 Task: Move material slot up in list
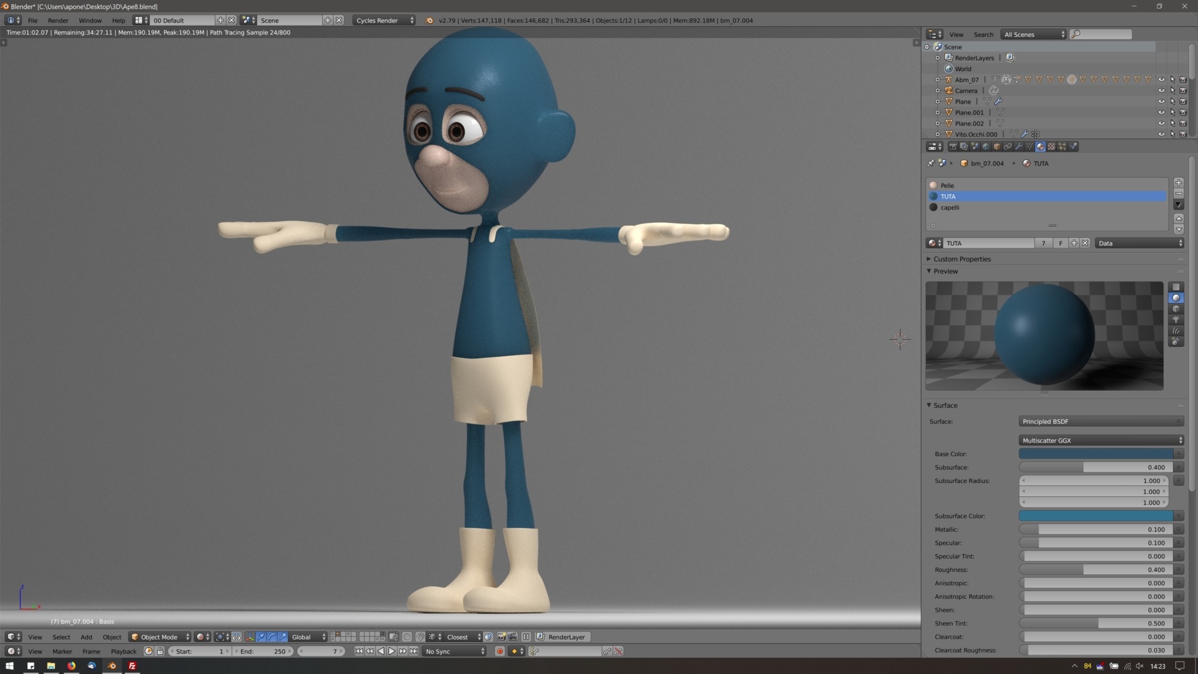coord(1179,218)
